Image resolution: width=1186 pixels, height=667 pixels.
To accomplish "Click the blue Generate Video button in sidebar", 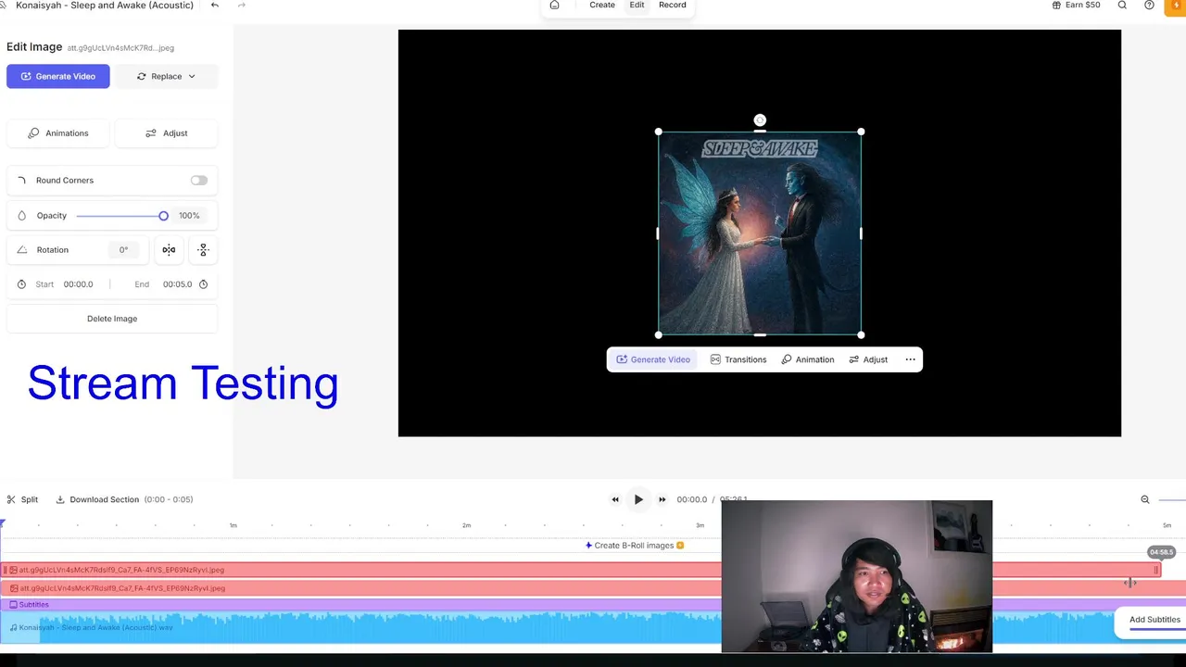I will [x=58, y=77].
